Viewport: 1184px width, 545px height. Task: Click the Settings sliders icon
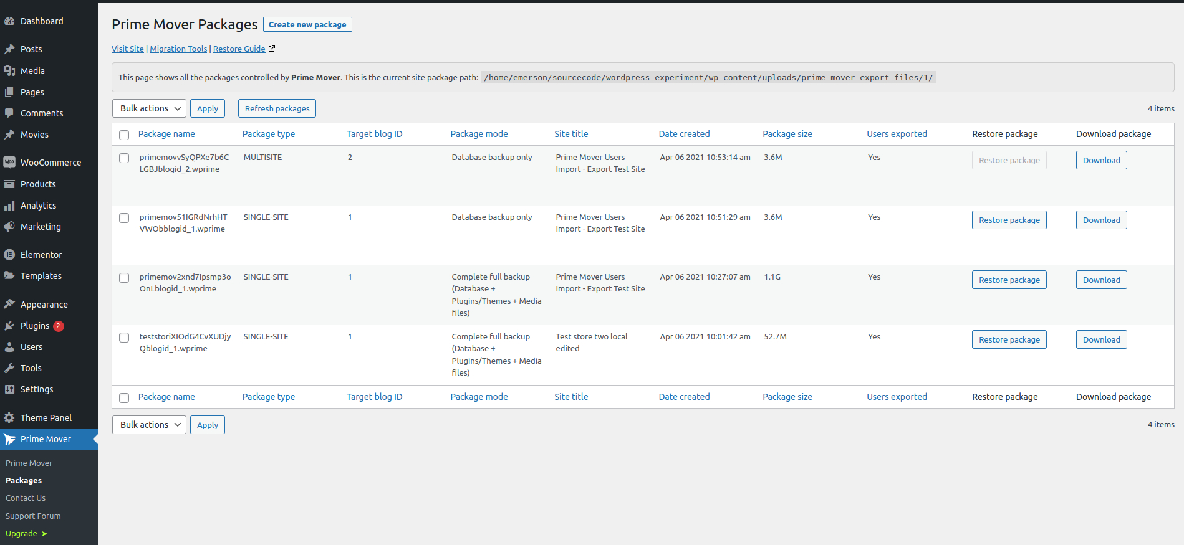9,389
